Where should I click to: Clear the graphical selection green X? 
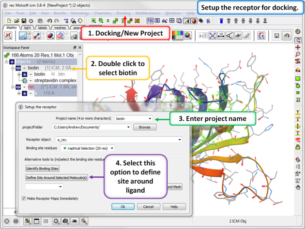65,148
